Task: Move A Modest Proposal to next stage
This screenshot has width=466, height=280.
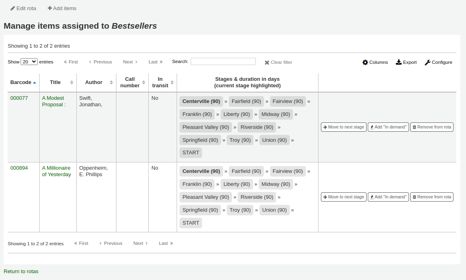Action: 344,127
